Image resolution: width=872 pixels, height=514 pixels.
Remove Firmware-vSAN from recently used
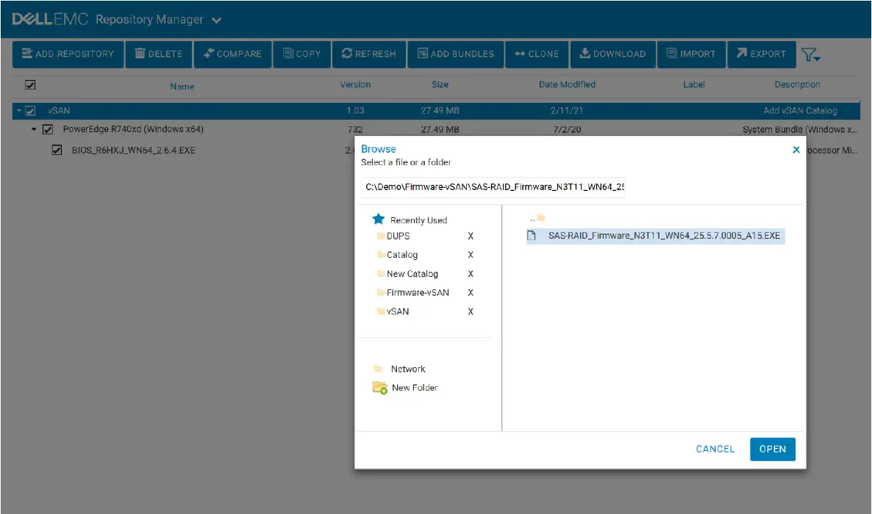click(x=471, y=293)
